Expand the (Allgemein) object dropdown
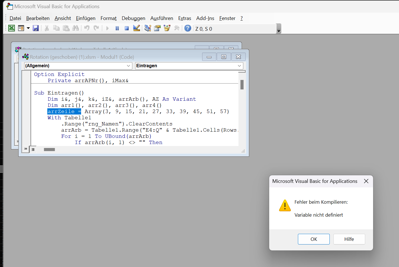This screenshot has height=267, width=399. pos(128,66)
